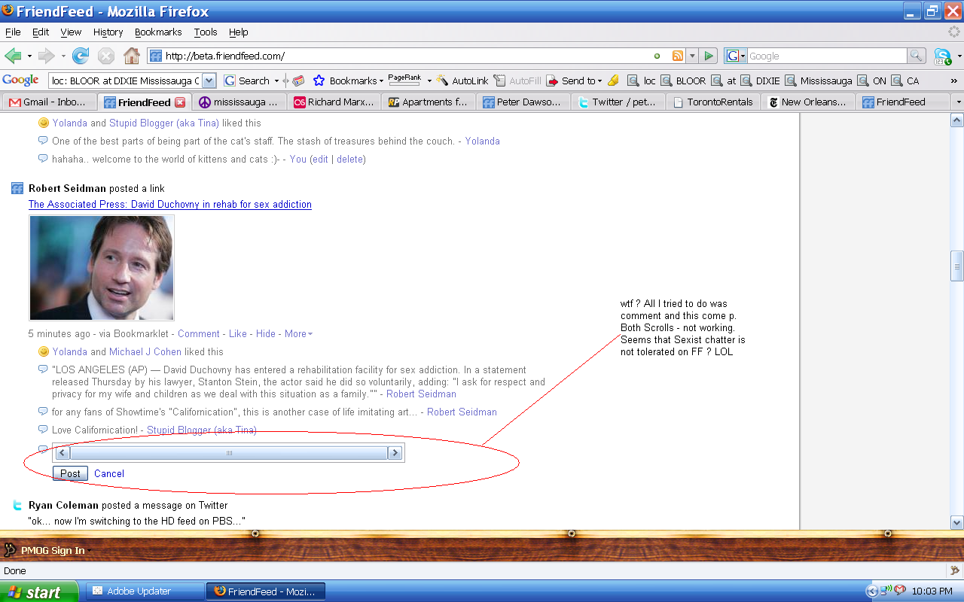Open Ryan Coleman's profile link
The image size is (964, 602).
pos(63,505)
